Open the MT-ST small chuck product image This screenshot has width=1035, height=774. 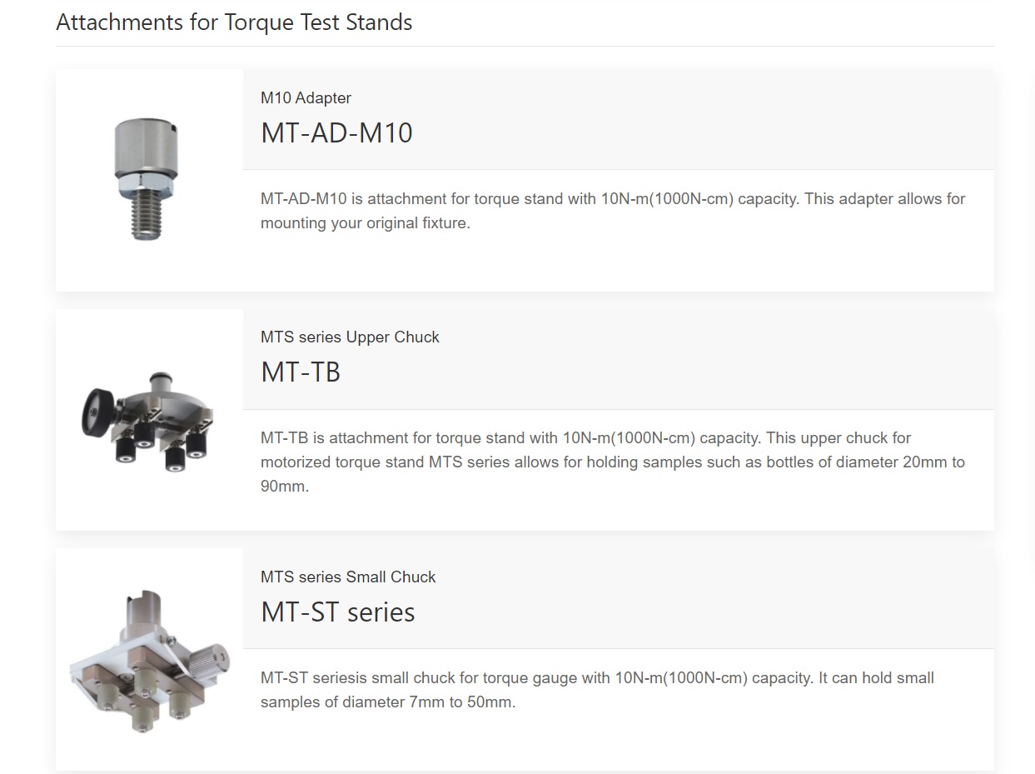point(149,661)
